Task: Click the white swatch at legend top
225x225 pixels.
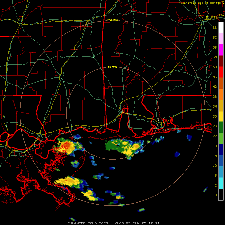Action: coord(221,27)
